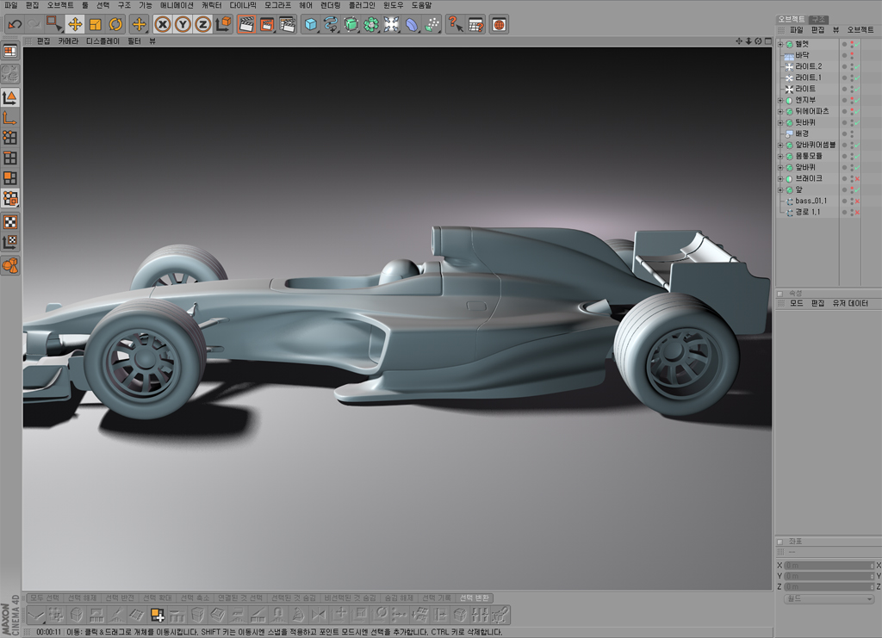Expand the 헬멧 object tree
The image size is (882, 638).
point(780,44)
